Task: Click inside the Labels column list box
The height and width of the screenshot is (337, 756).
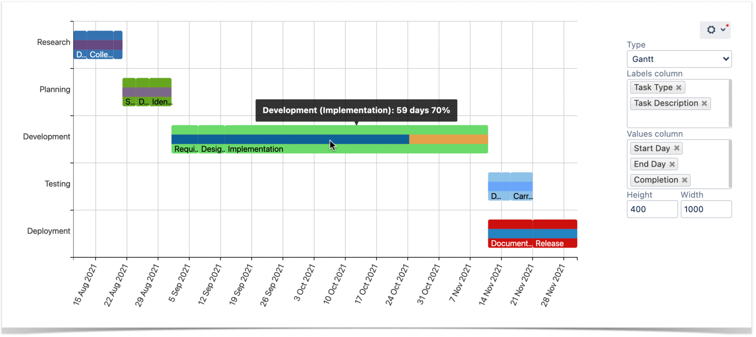Action: [x=679, y=118]
